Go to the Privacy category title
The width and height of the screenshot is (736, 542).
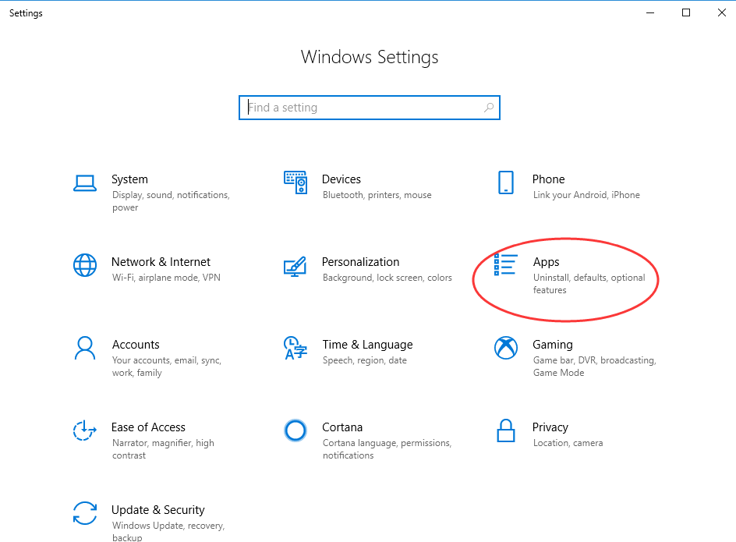pyautogui.click(x=550, y=427)
